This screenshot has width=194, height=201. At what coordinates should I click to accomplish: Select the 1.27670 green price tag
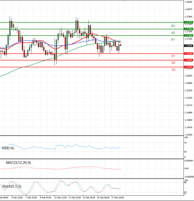pos(189,22)
